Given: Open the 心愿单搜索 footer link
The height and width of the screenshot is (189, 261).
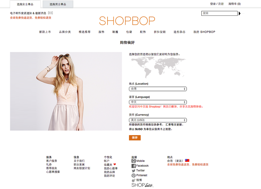Looking at the screenshot, I should [x=53, y=172].
